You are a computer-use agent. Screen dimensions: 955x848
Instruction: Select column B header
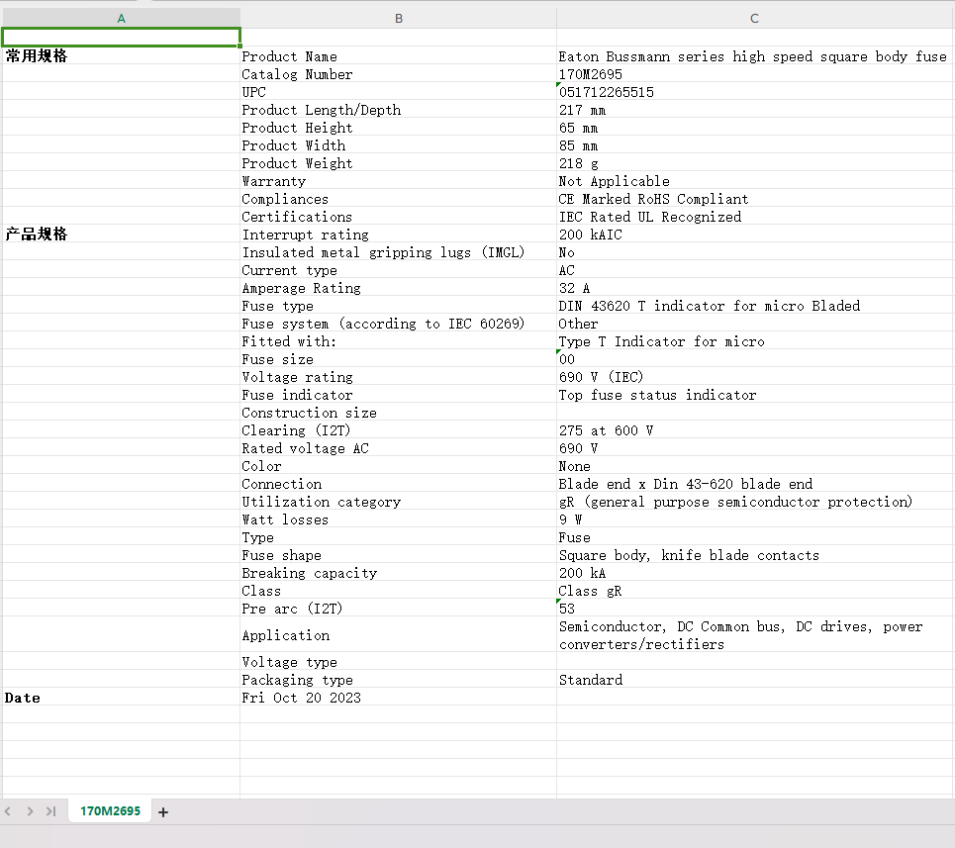pyautogui.click(x=398, y=18)
